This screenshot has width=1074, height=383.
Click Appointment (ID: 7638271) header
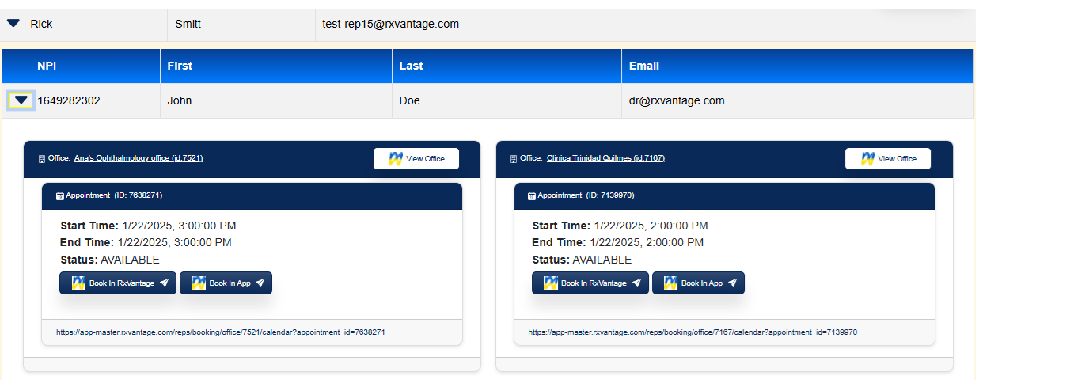point(252,195)
